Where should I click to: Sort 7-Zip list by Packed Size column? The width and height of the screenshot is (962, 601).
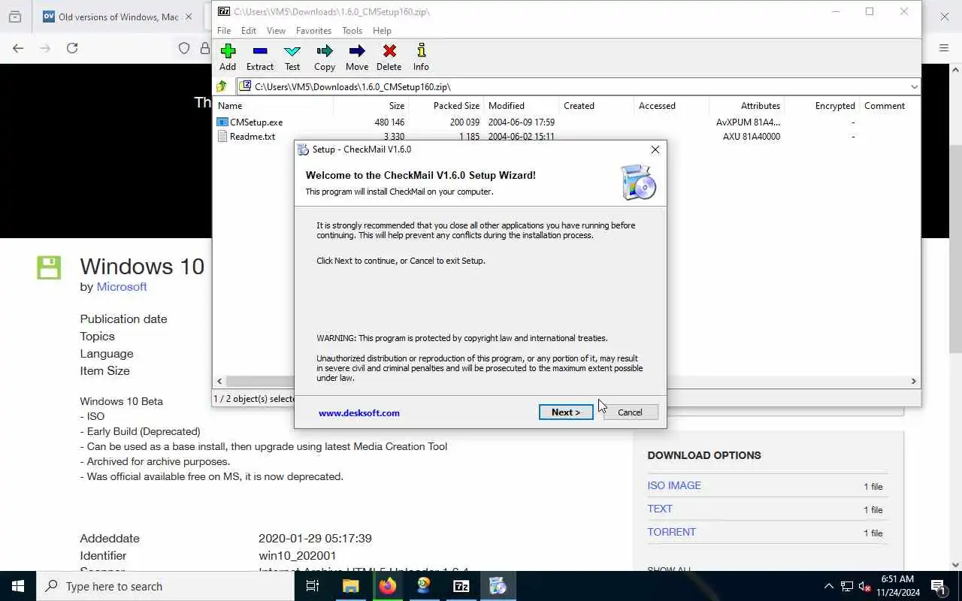(446, 106)
